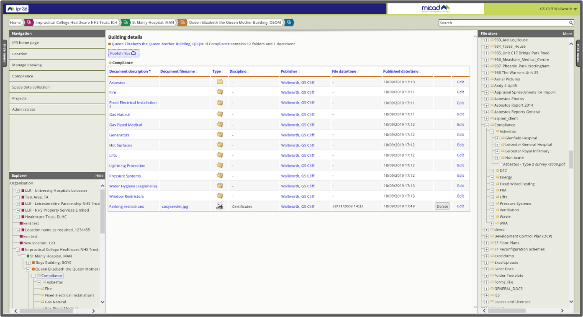Image resolution: width=583 pixels, height=317 pixels.
Task: Collapse the Asbestos folder in File store tree
Action: pos(491,131)
